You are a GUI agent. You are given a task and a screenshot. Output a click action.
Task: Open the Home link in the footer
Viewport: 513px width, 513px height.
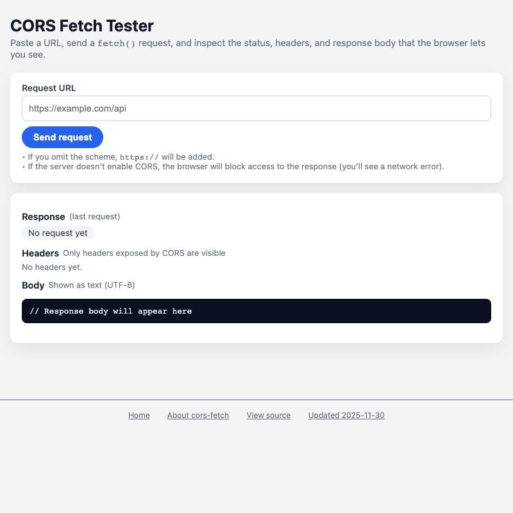pyautogui.click(x=139, y=415)
